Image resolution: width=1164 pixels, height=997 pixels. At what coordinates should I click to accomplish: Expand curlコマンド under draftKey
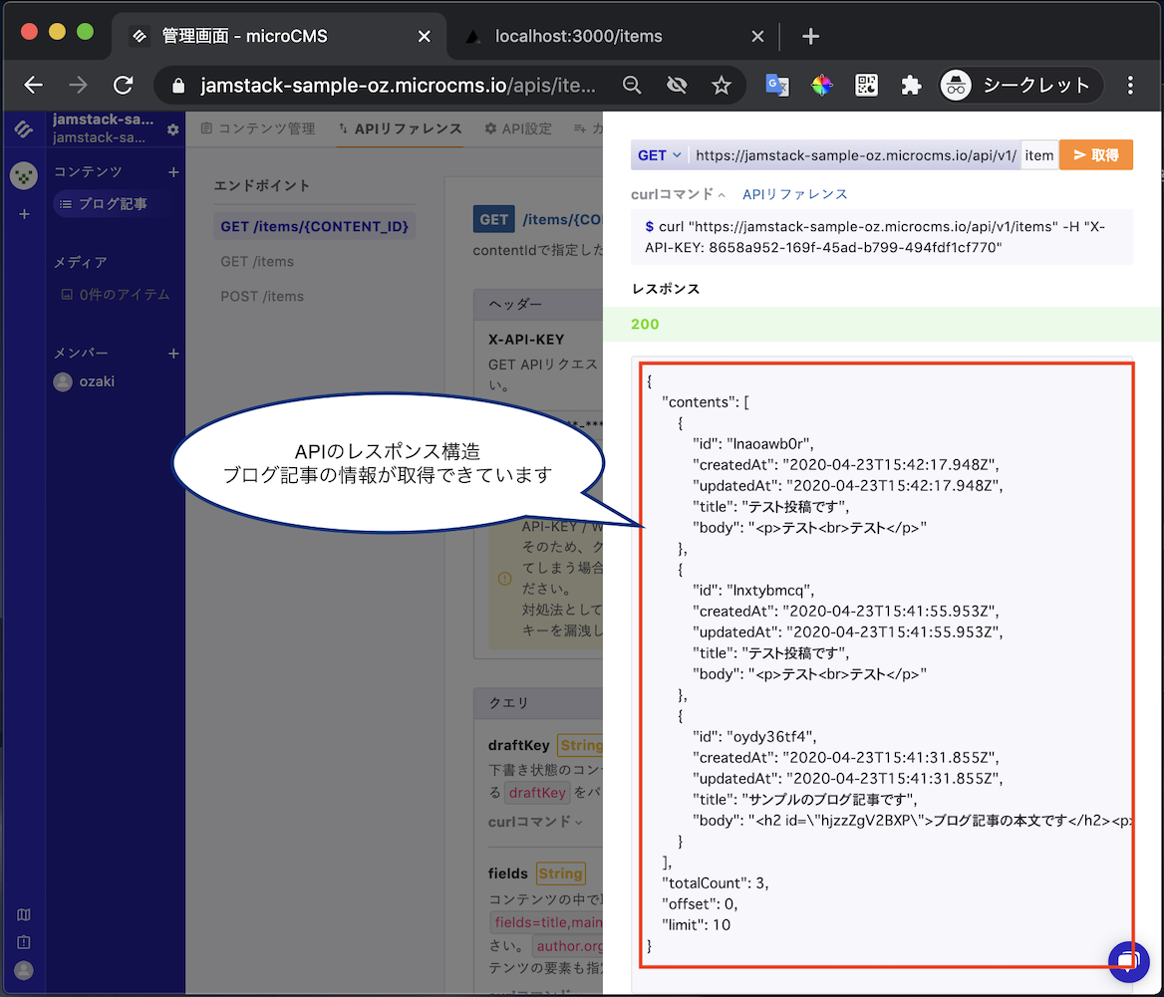(535, 821)
